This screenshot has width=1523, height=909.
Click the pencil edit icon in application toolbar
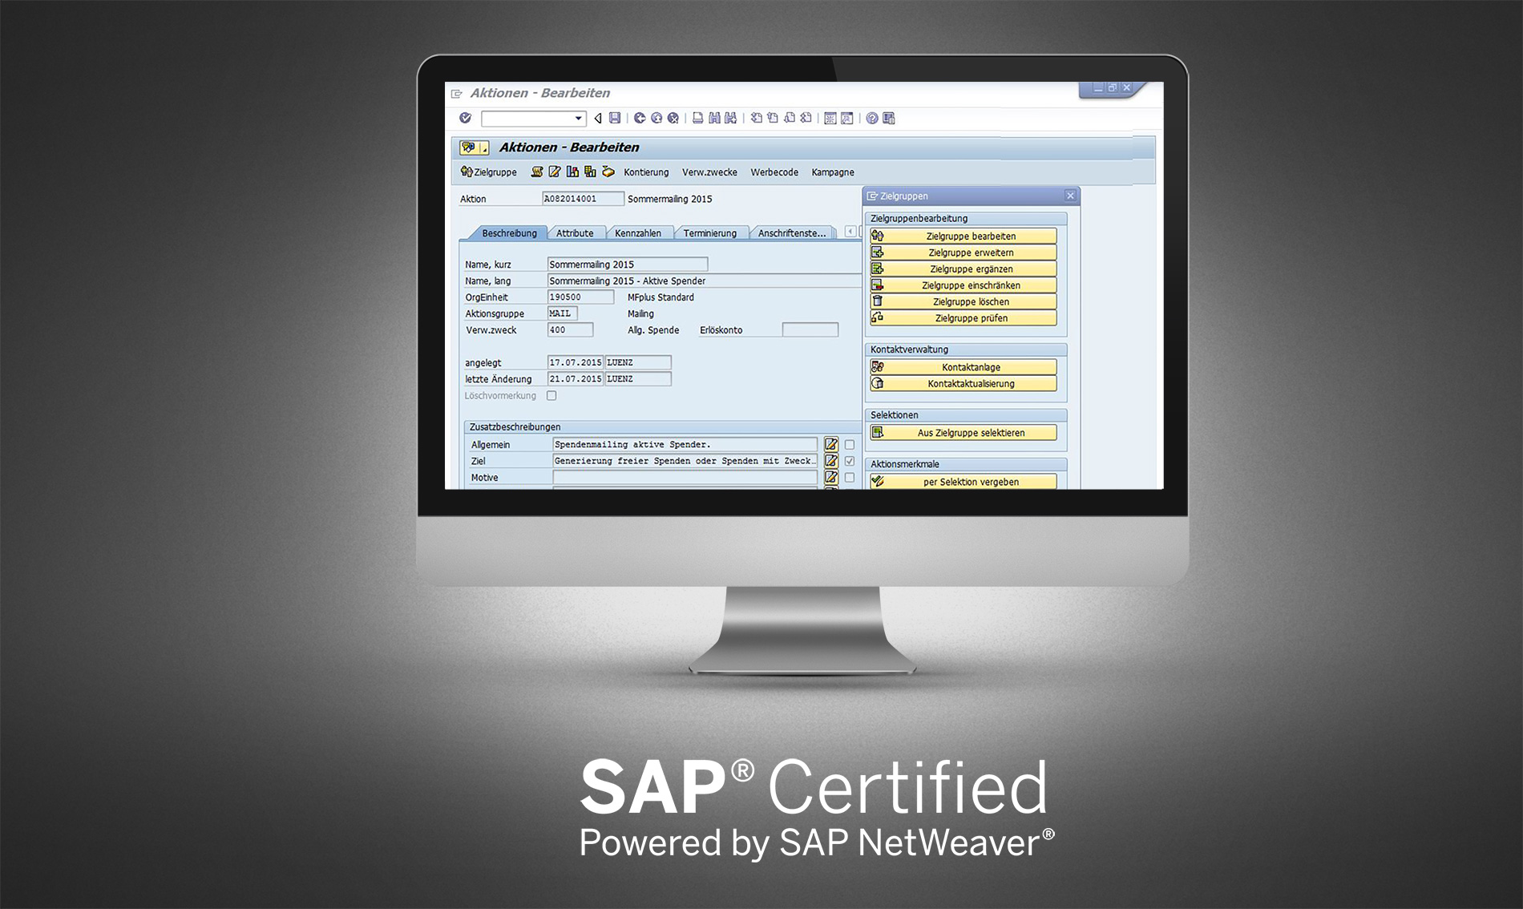[x=555, y=172]
